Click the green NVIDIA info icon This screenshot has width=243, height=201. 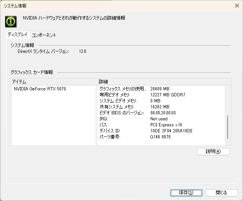[11, 21]
